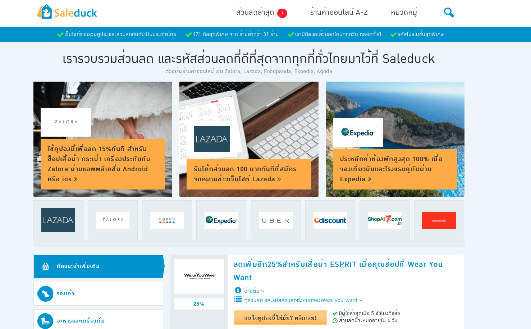531x329 pixels.
Task: View all Wear you want discounts link
Action: tap(303, 300)
